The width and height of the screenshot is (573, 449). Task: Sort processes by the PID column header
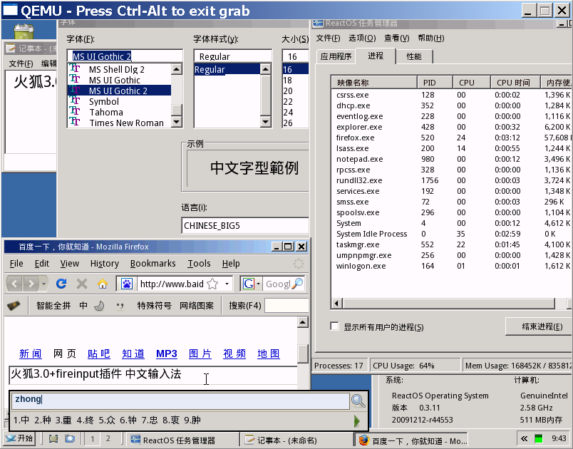[x=435, y=83]
